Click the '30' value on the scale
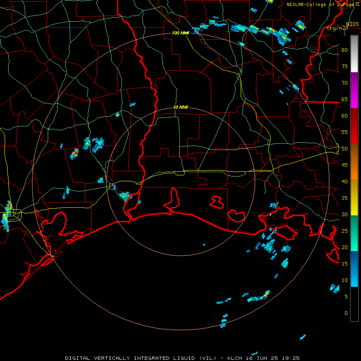Image resolution: width=361 pixels, height=361 pixels. [x=345, y=214]
